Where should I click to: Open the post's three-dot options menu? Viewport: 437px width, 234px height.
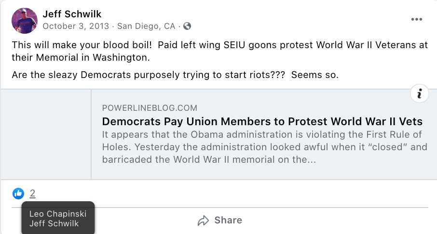(x=416, y=20)
